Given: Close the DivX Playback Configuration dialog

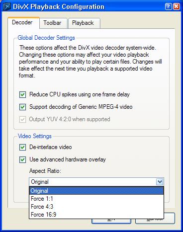Looking at the screenshot, I should pos(177,6).
